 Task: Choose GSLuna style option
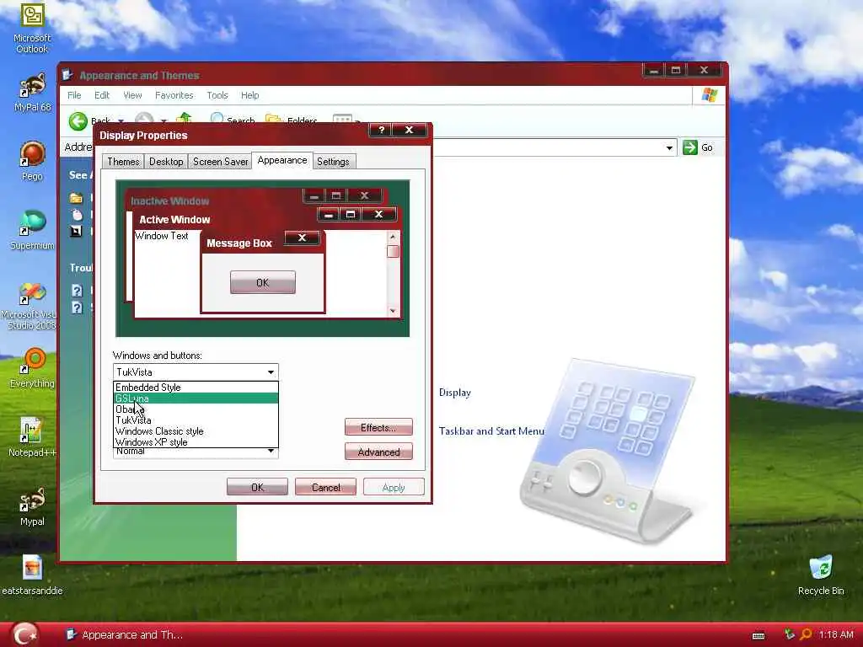[196, 398]
